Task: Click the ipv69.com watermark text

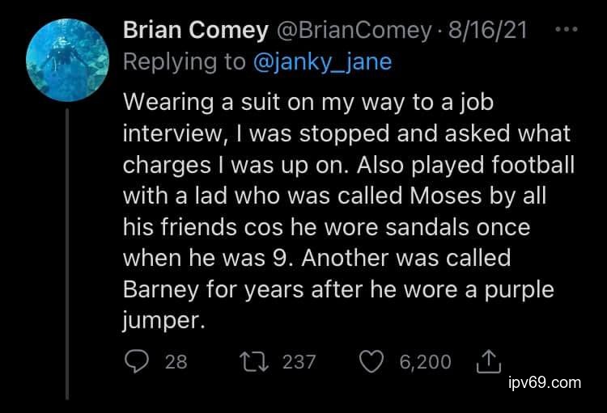Action: point(545,383)
